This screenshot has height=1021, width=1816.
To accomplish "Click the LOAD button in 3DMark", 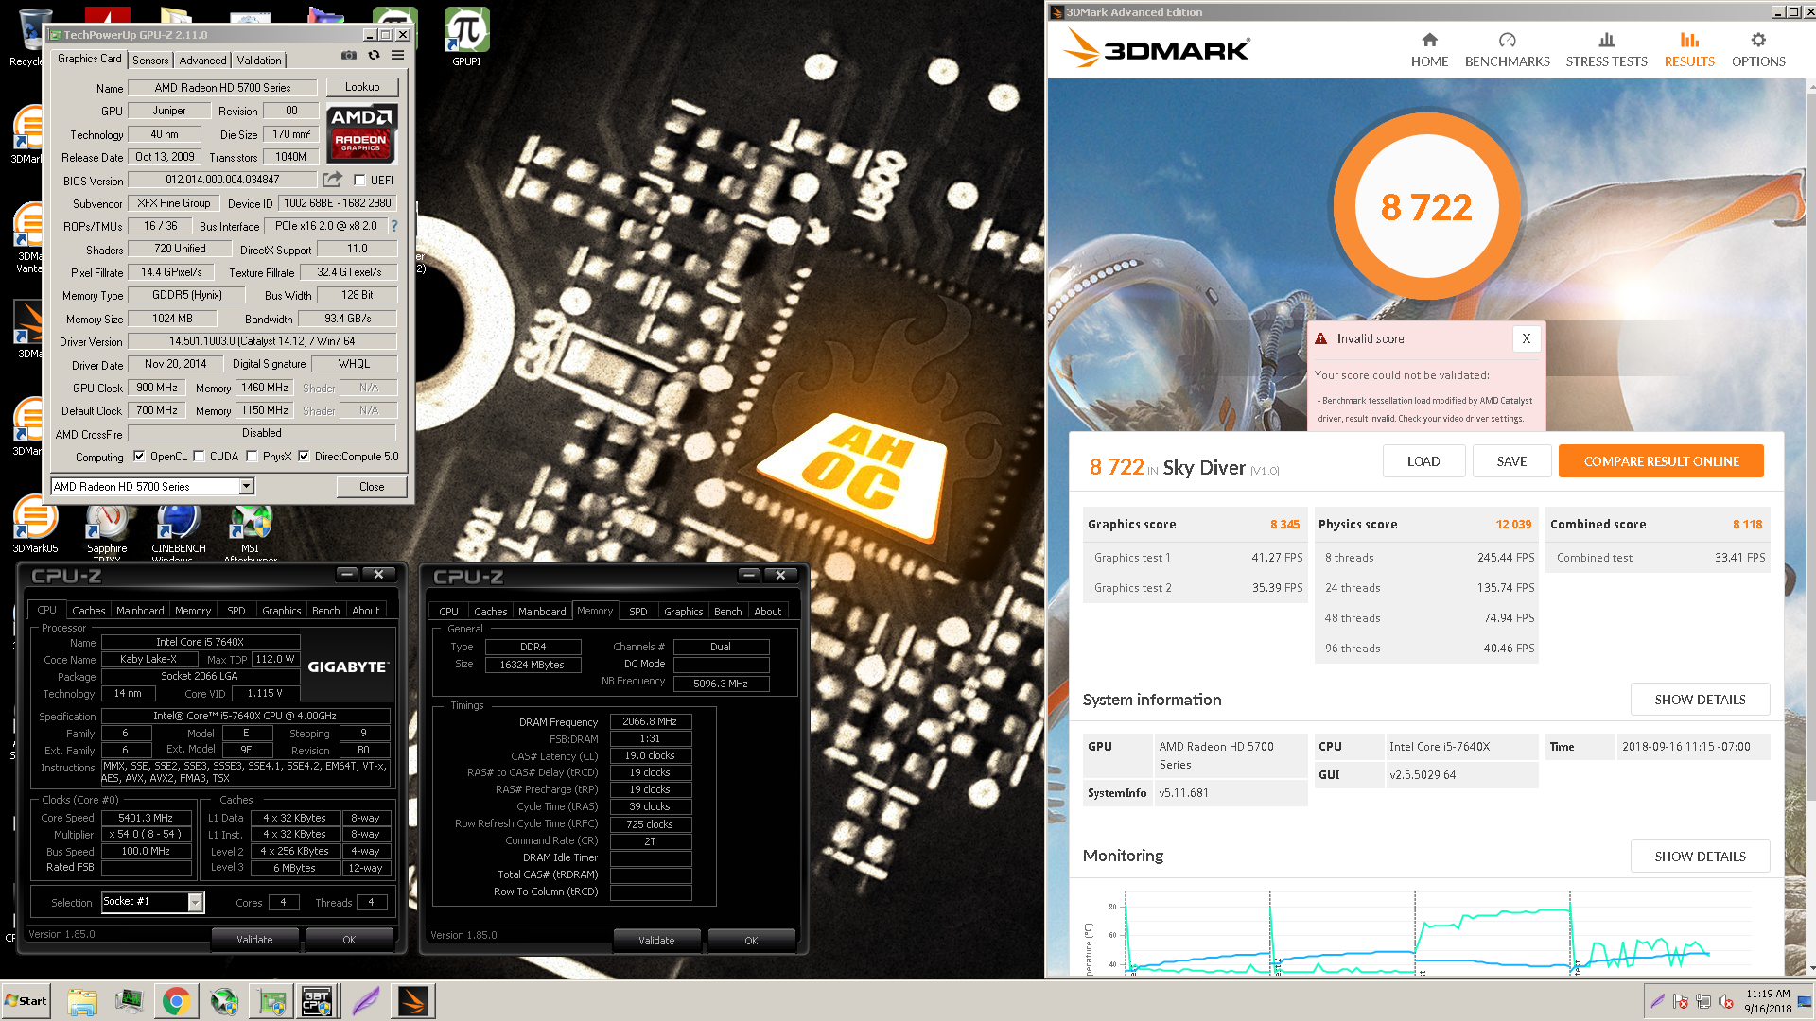I will (1423, 461).
